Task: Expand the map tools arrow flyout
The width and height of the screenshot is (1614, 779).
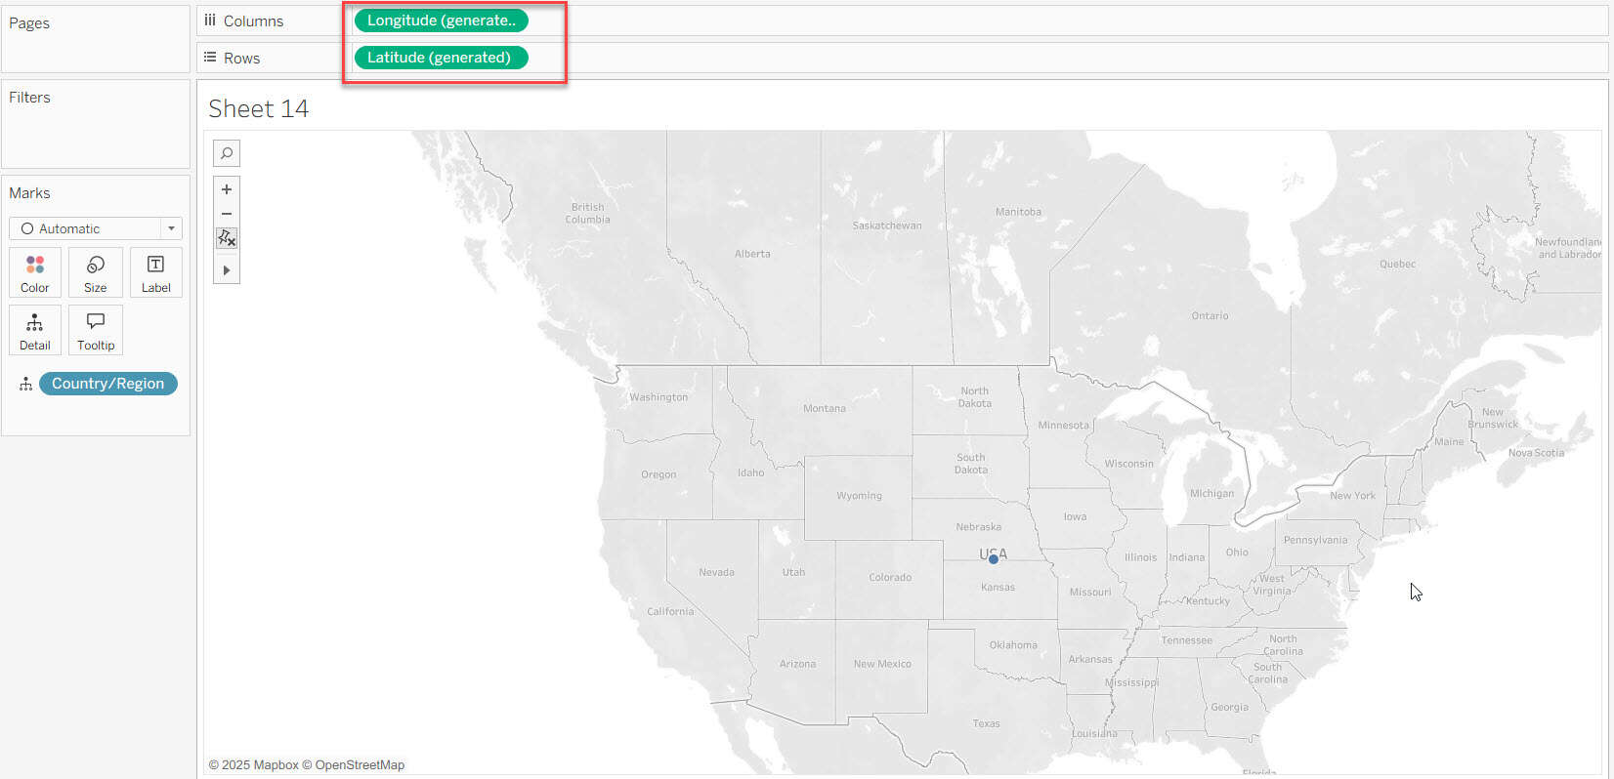Action: tap(227, 270)
